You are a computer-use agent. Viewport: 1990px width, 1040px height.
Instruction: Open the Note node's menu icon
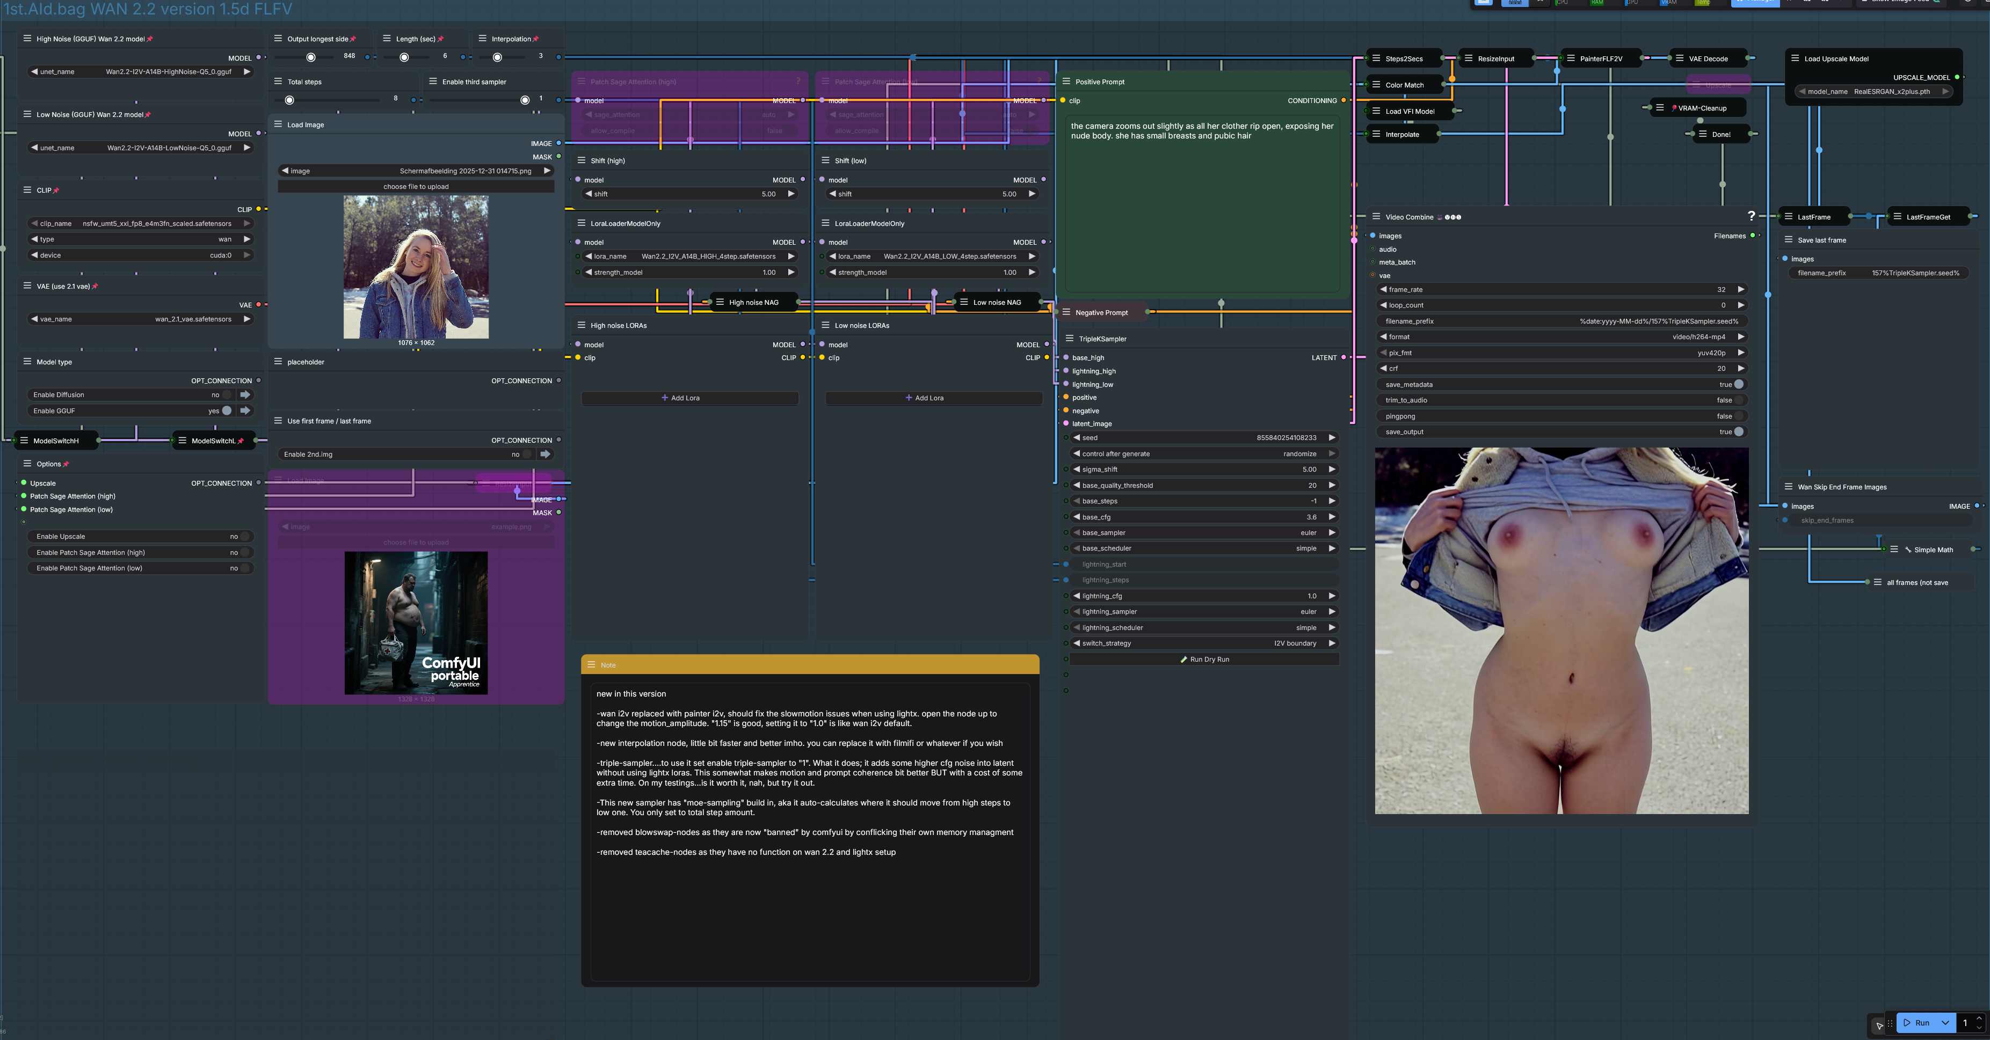pos(592,665)
